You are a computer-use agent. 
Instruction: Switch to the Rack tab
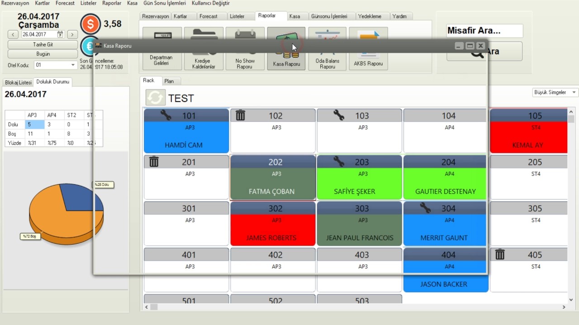(151, 81)
